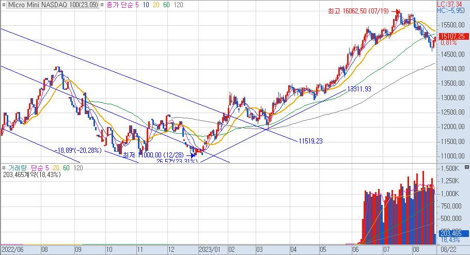Click the 05 month label on date axis

[322, 250]
